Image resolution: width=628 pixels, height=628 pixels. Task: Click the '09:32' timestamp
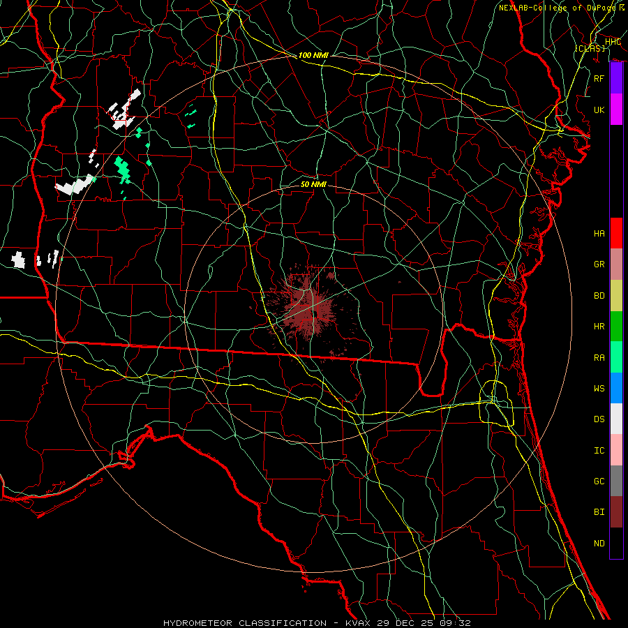tap(454, 623)
